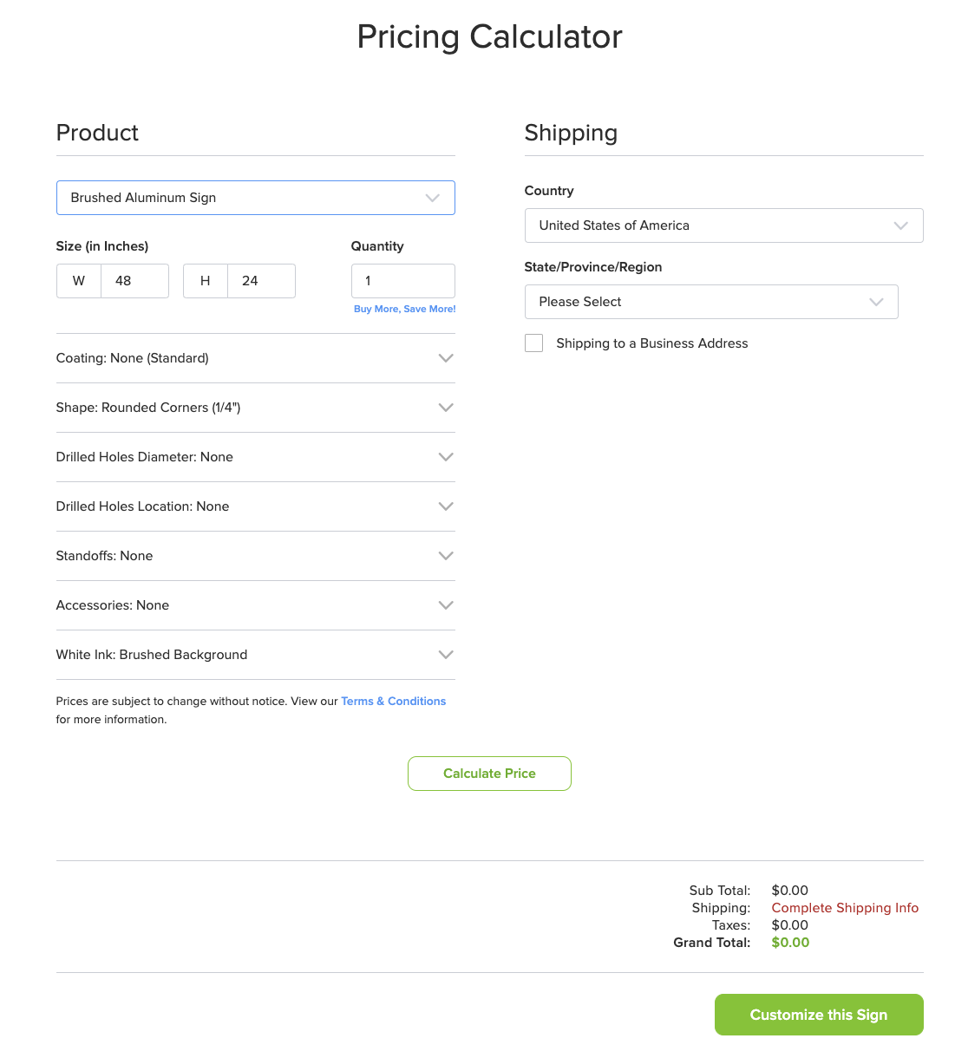Expand the Shape: Rounded Corners chevron
This screenshot has width=955, height=1058.
tap(446, 408)
